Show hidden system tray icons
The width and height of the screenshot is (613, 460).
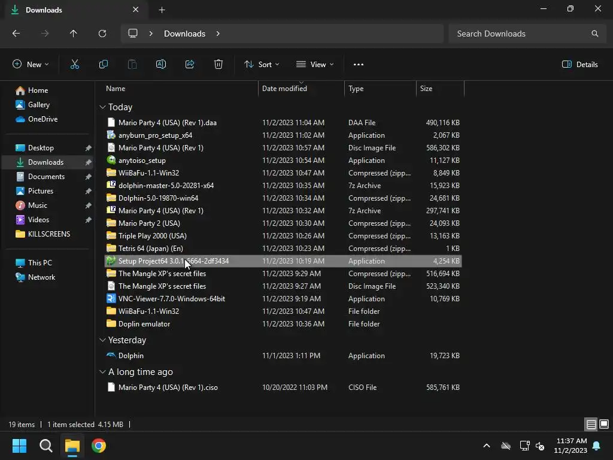pyautogui.click(x=487, y=446)
